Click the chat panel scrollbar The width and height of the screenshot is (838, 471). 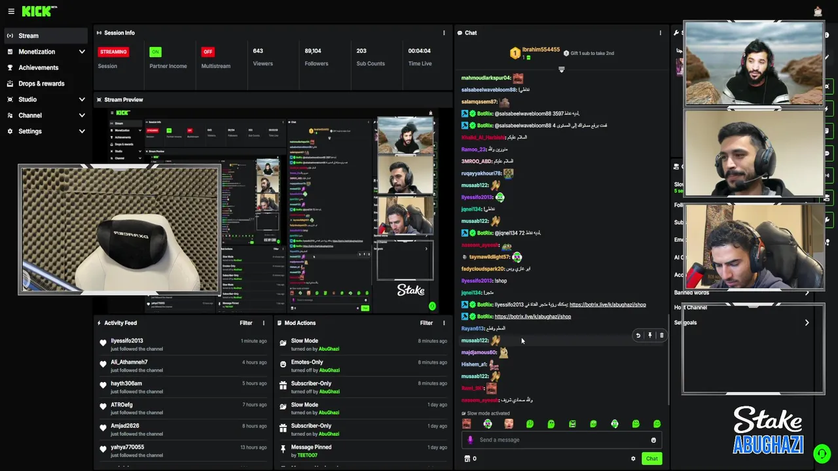[668, 360]
